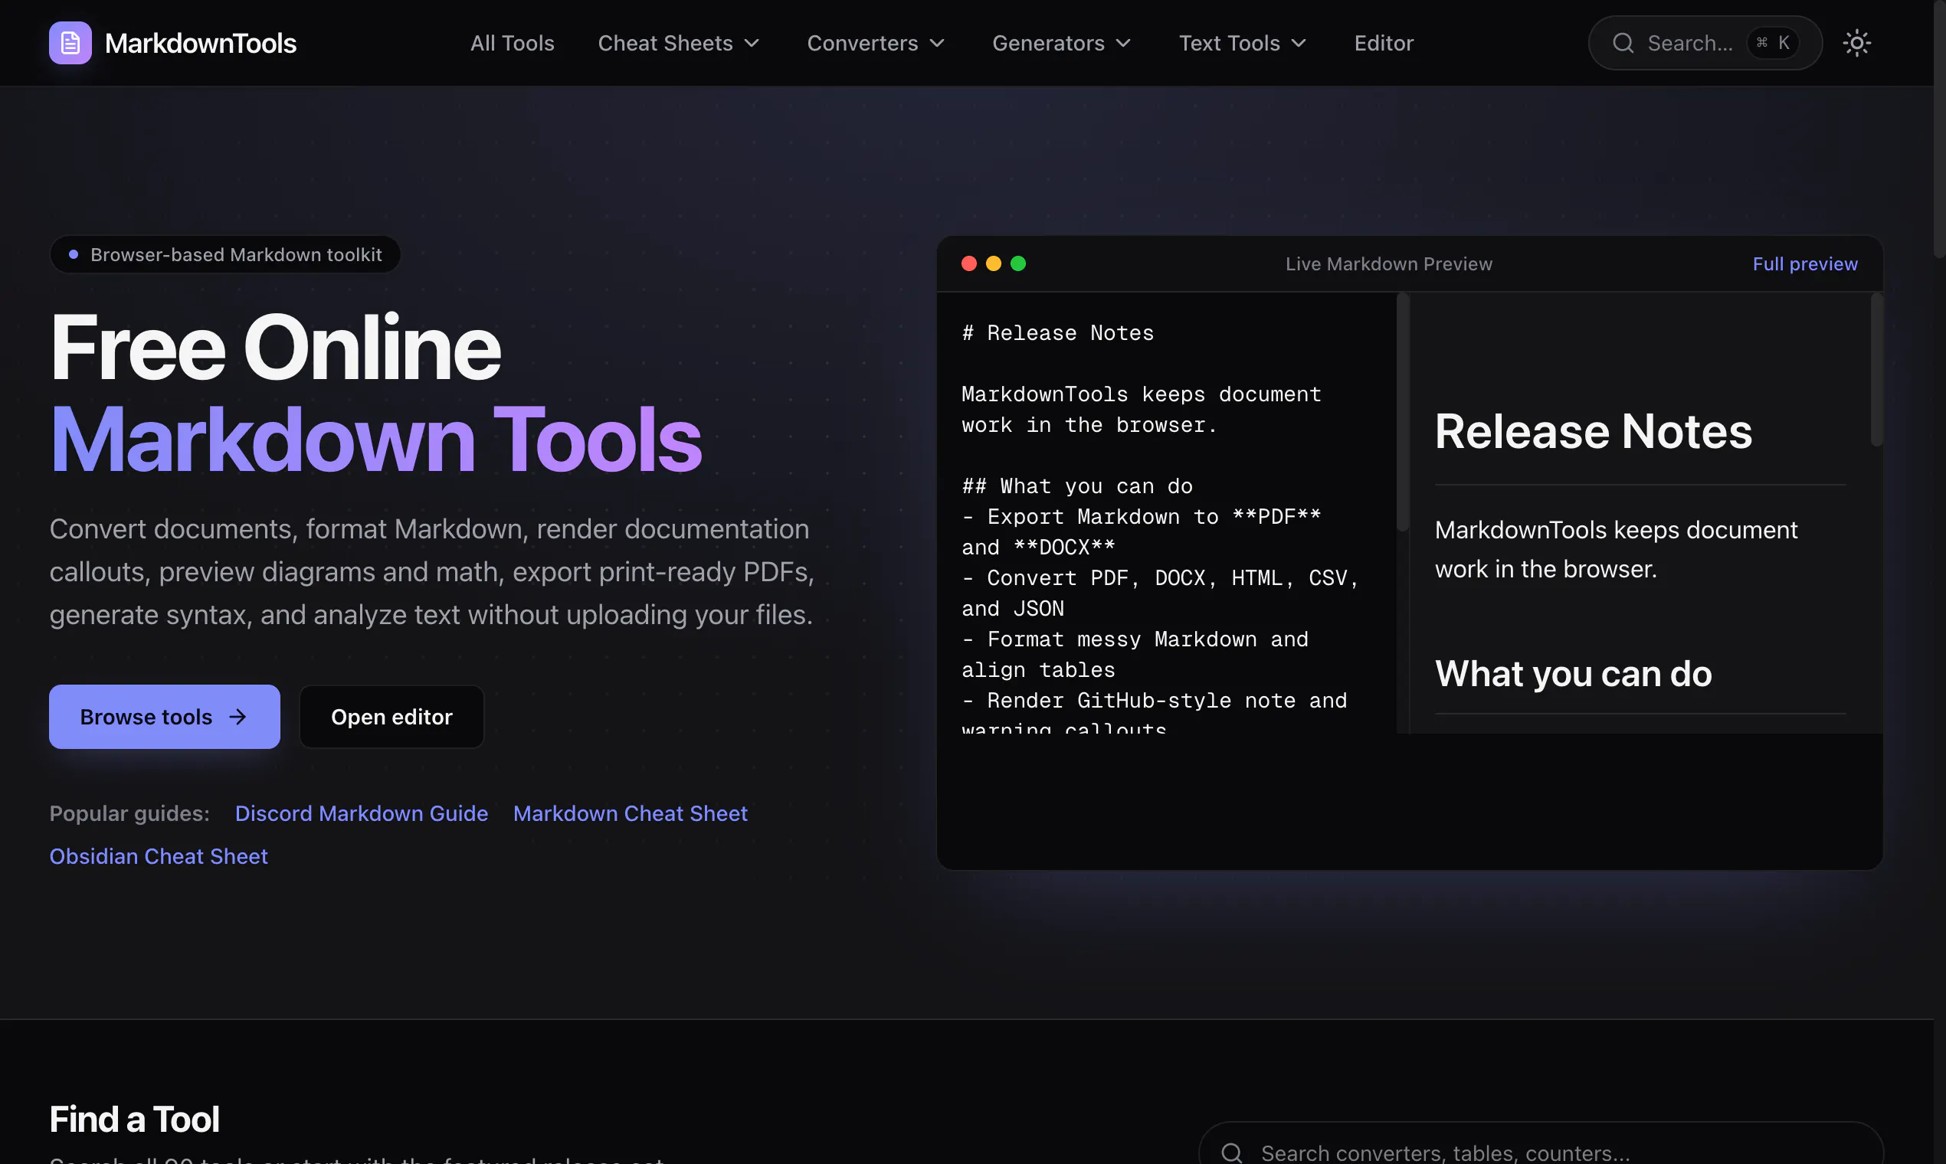Click the rendered 'Release Notes' heading
This screenshot has height=1164, width=1946.
point(1593,431)
